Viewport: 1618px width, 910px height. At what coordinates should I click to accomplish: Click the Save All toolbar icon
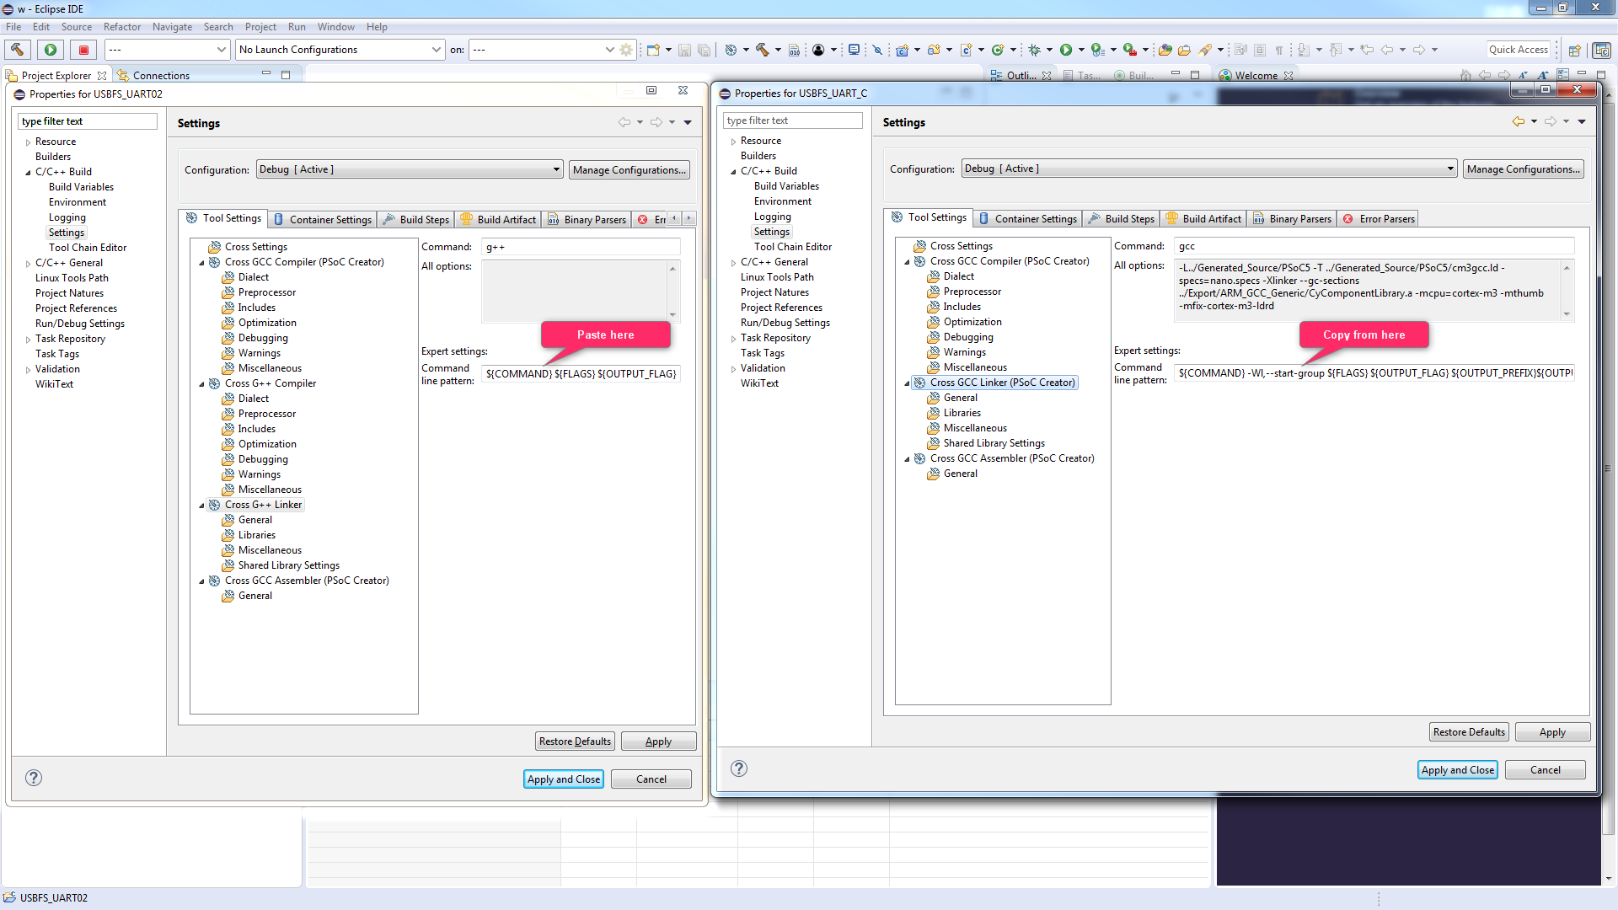pyautogui.click(x=704, y=50)
